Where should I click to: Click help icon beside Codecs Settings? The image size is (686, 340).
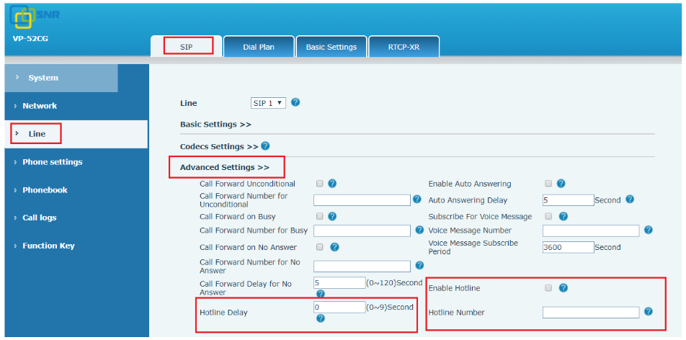coord(265,146)
